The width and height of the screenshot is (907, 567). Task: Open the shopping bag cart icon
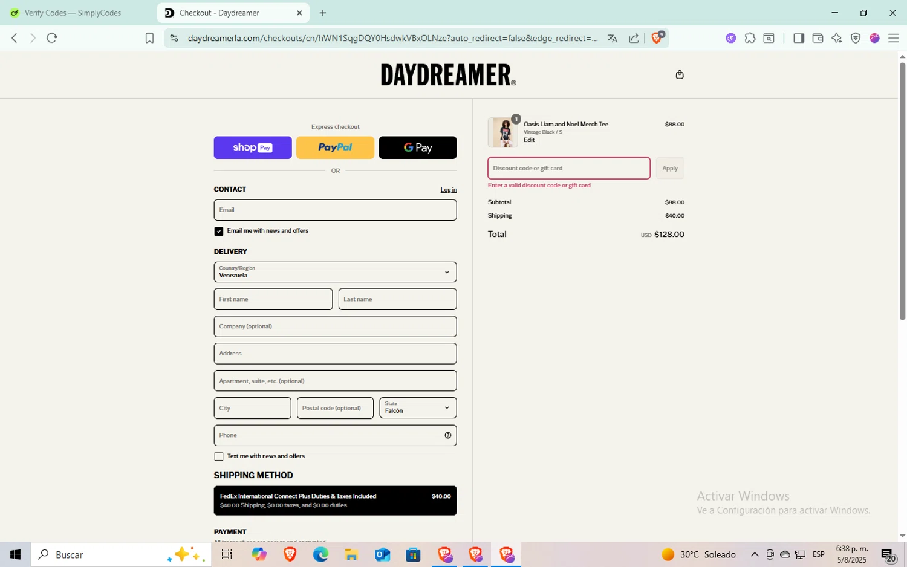680,74
